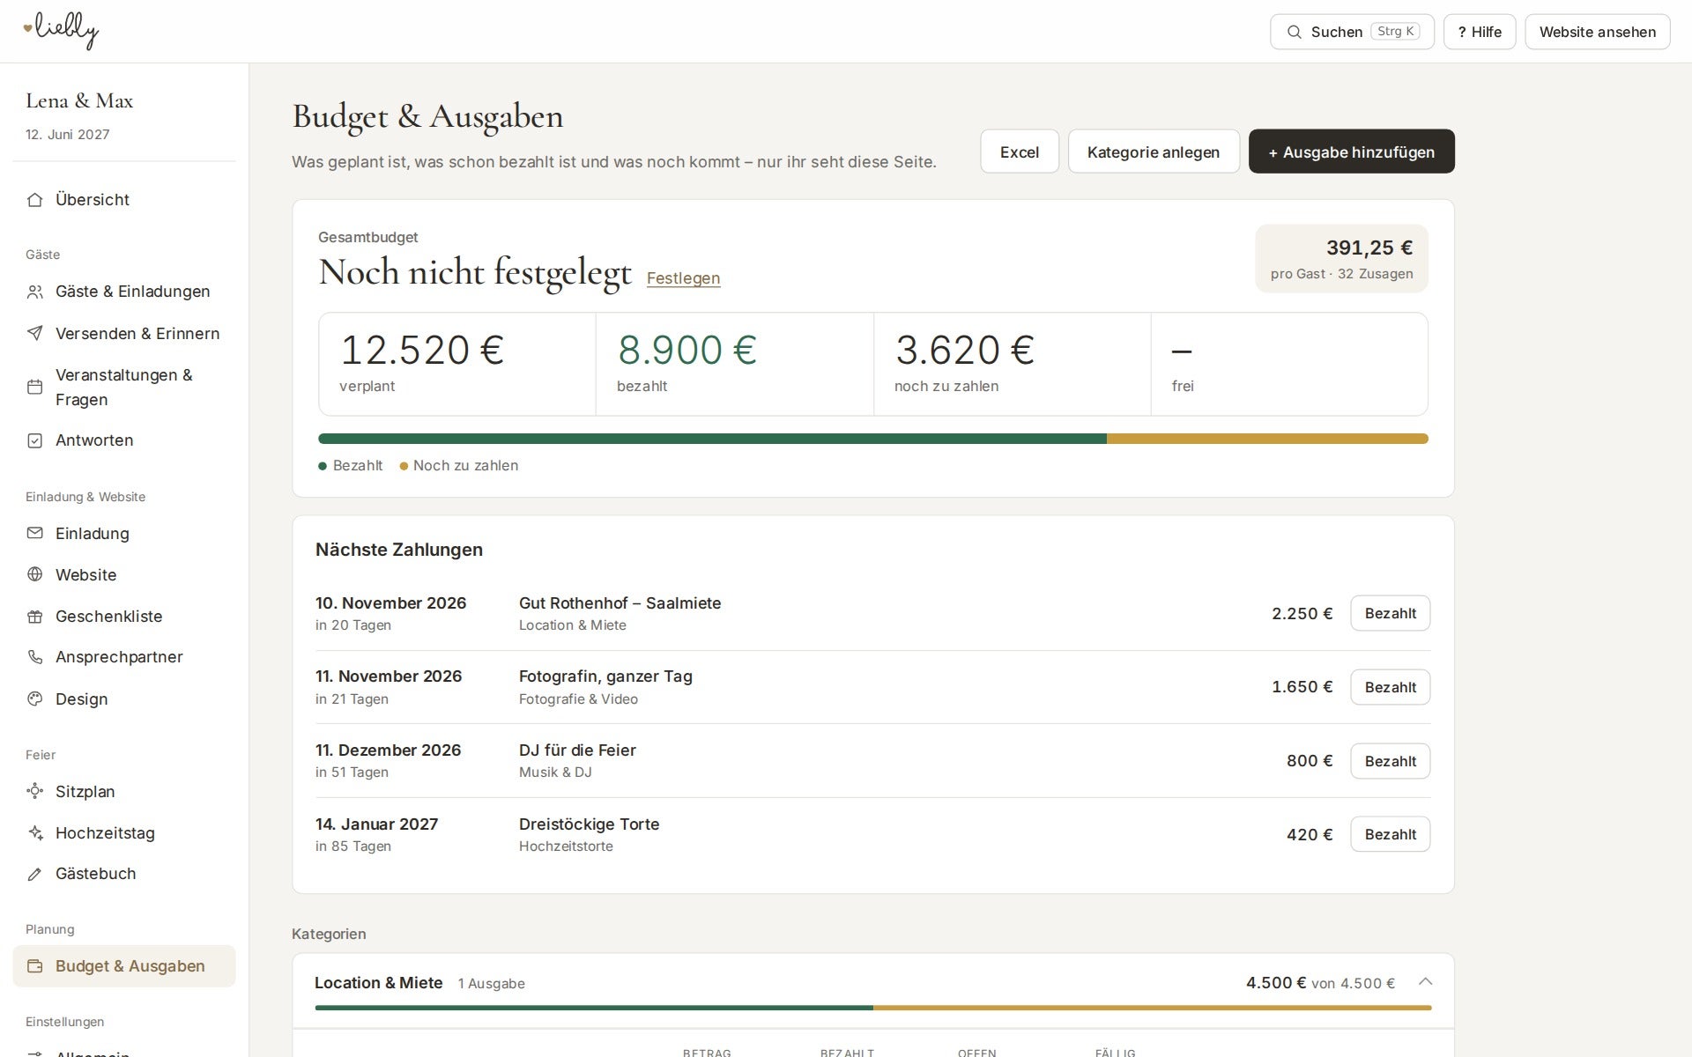Click the 3.620 € noch zu zahlen amount
The width and height of the screenshot is (1692, 1057).
pos(964,350)
